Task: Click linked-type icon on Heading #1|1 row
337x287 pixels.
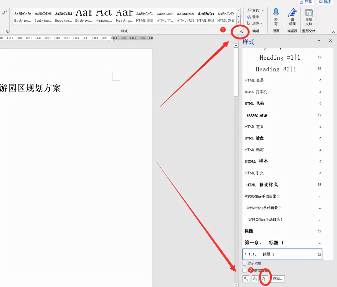Action: [319, 57]
